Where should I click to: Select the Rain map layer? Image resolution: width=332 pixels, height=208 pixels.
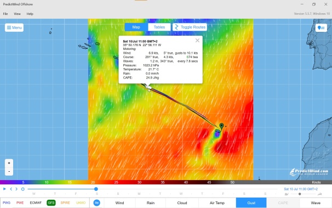[151, 203]
